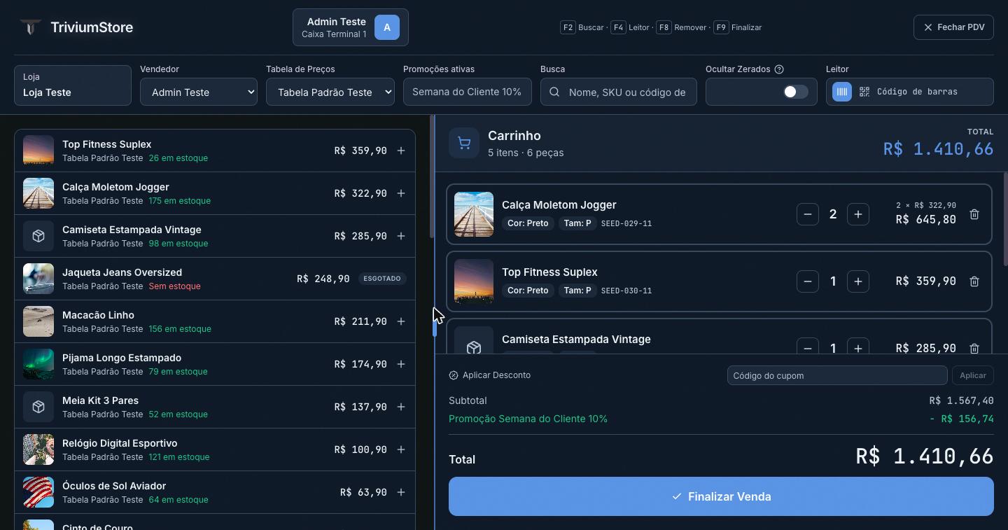This screenshot has width=1008, height=530.
Task: Select the barcode reader mode icon
Action: click(x=842, y=92)
